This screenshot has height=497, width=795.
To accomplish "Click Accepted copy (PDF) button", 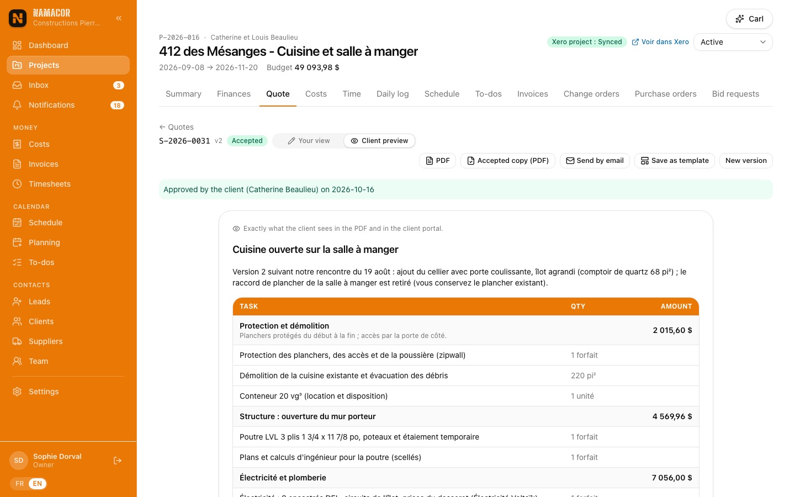I will tap(507, 161).
